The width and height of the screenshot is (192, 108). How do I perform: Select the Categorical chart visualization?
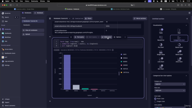pyautogui.click(x=179, y=38)
